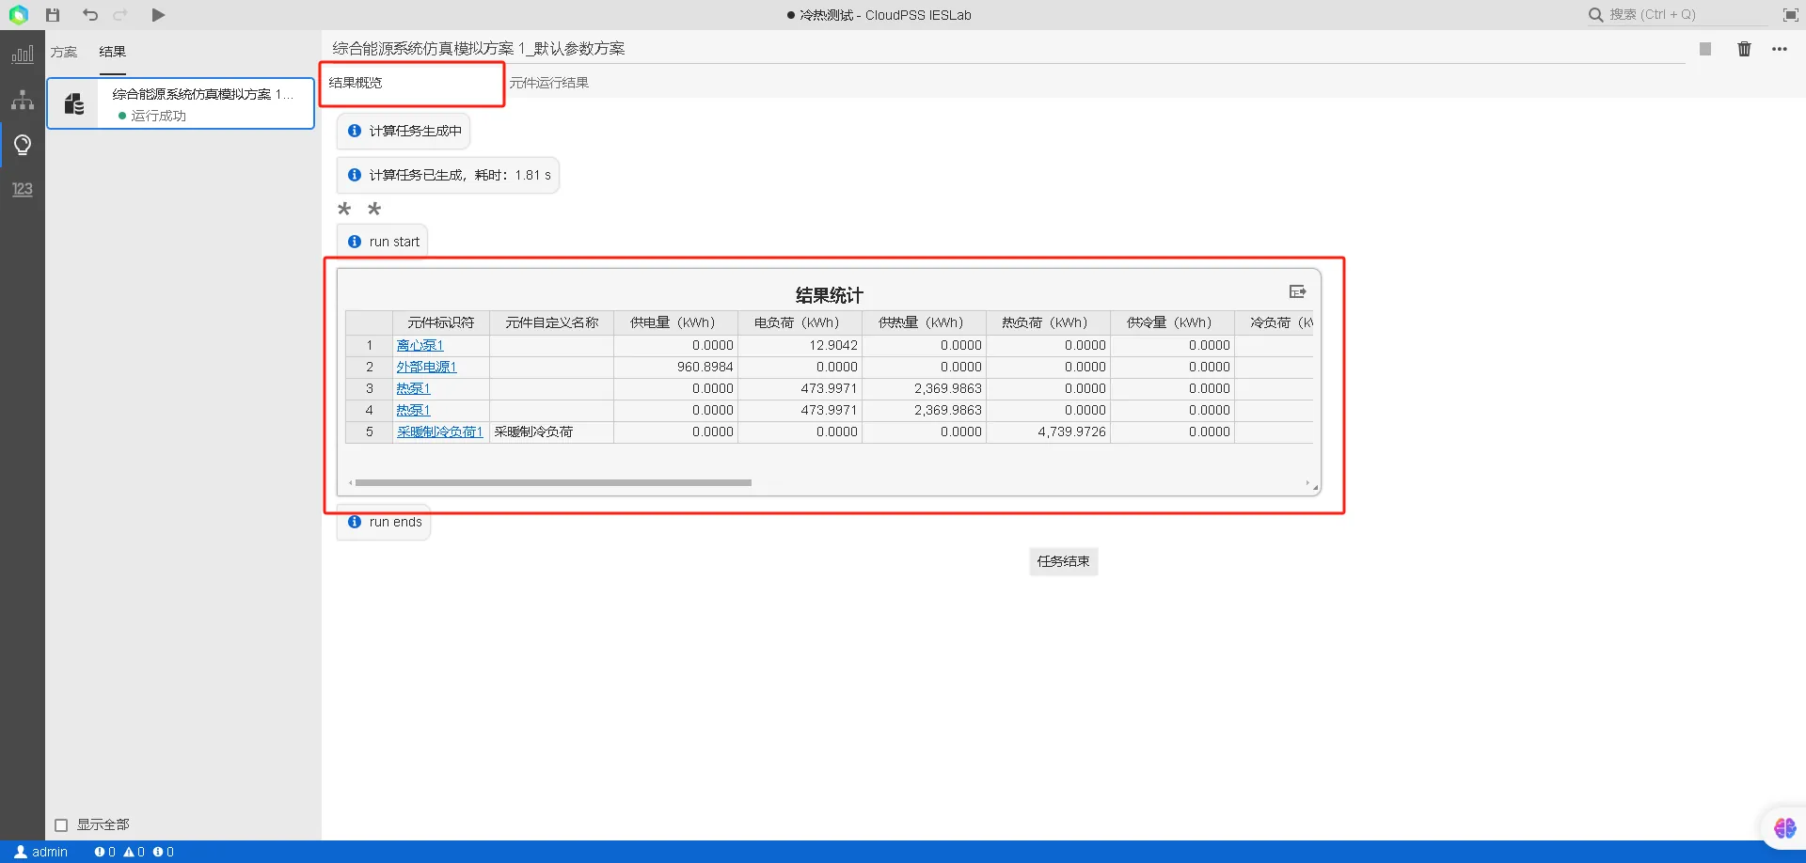Click the 任务结束 button
Viewport: 1806px width, 863px height.
[1063, 561]
